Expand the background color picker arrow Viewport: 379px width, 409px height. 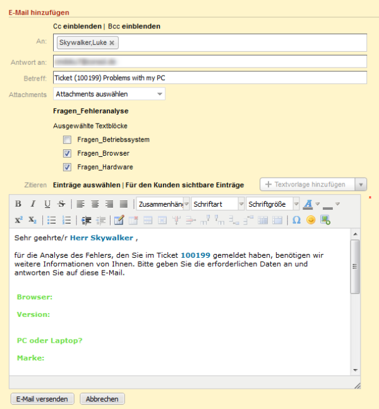point(337,204)
